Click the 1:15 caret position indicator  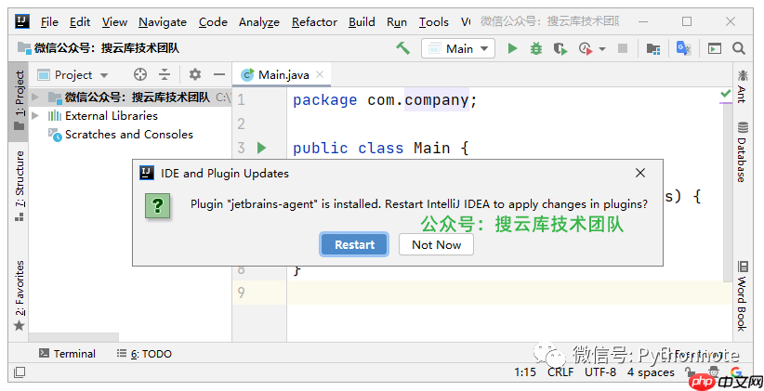[x=525, y=372]
